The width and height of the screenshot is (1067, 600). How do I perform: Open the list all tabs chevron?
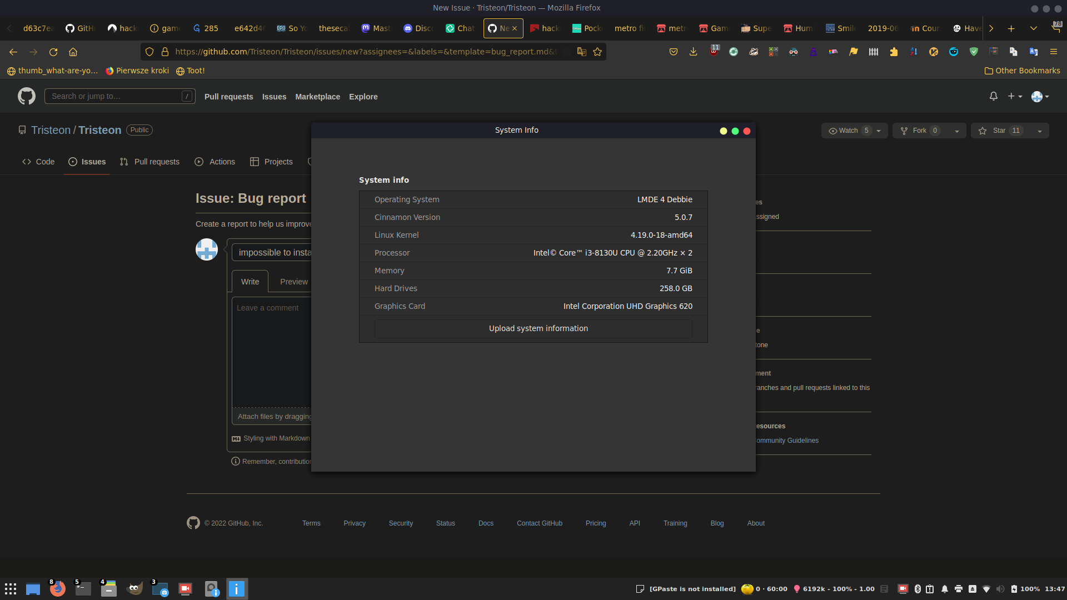1033,28
